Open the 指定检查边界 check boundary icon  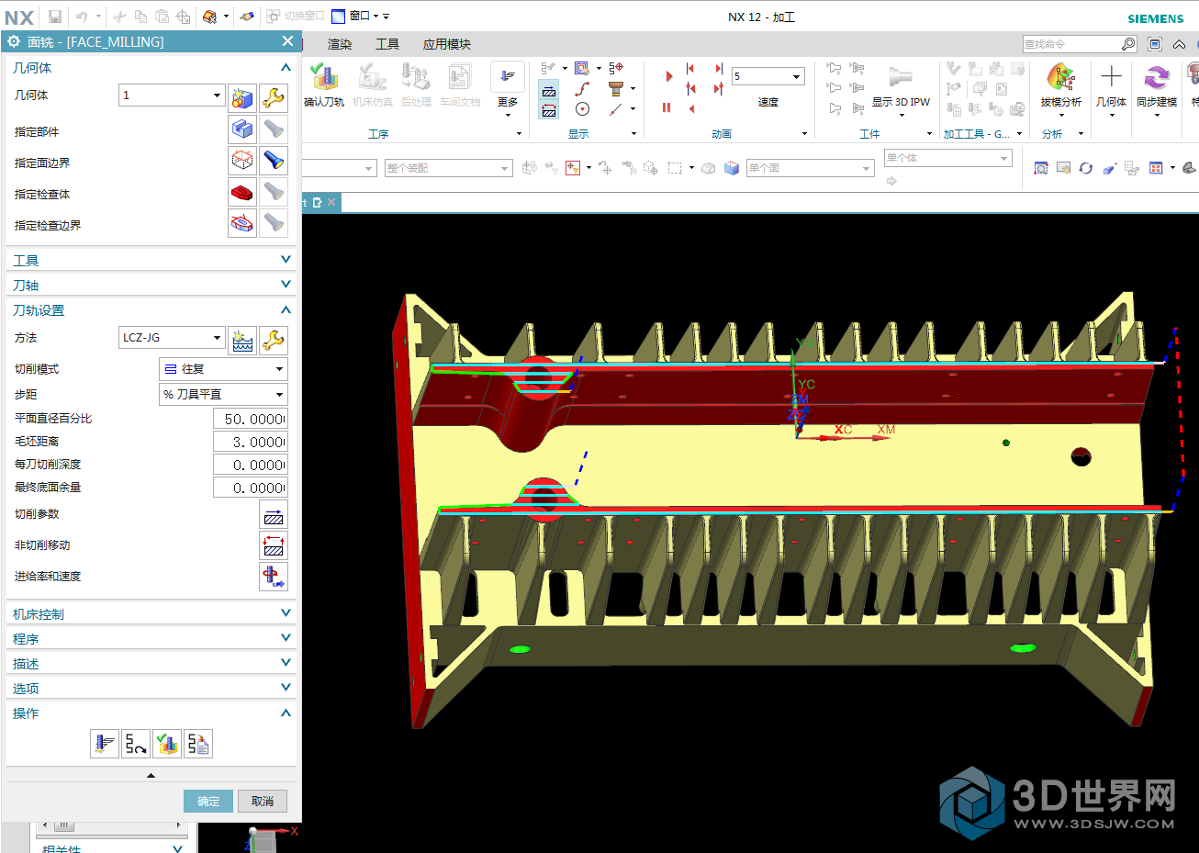242,223
